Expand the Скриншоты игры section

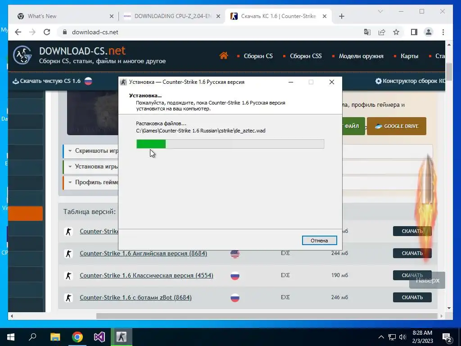(91, 150)
